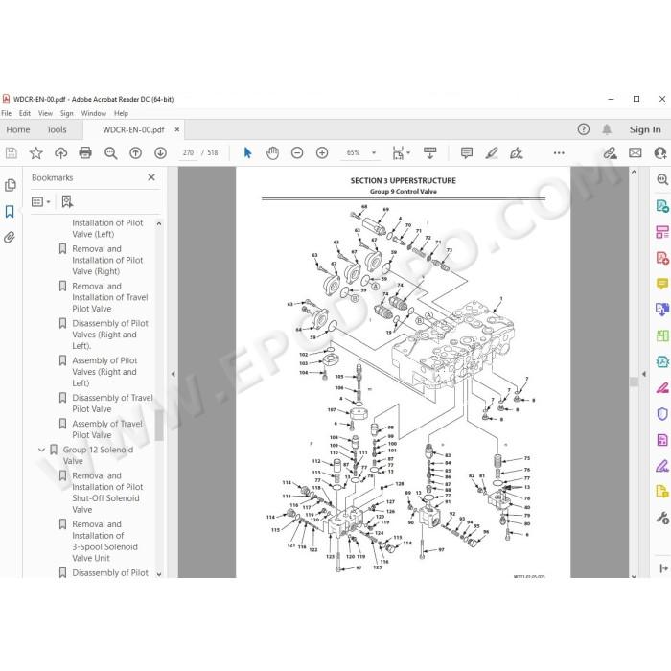Open the Help question mark icon
Viewport: 671px width, 671px height.
click(x=583, y=129)
